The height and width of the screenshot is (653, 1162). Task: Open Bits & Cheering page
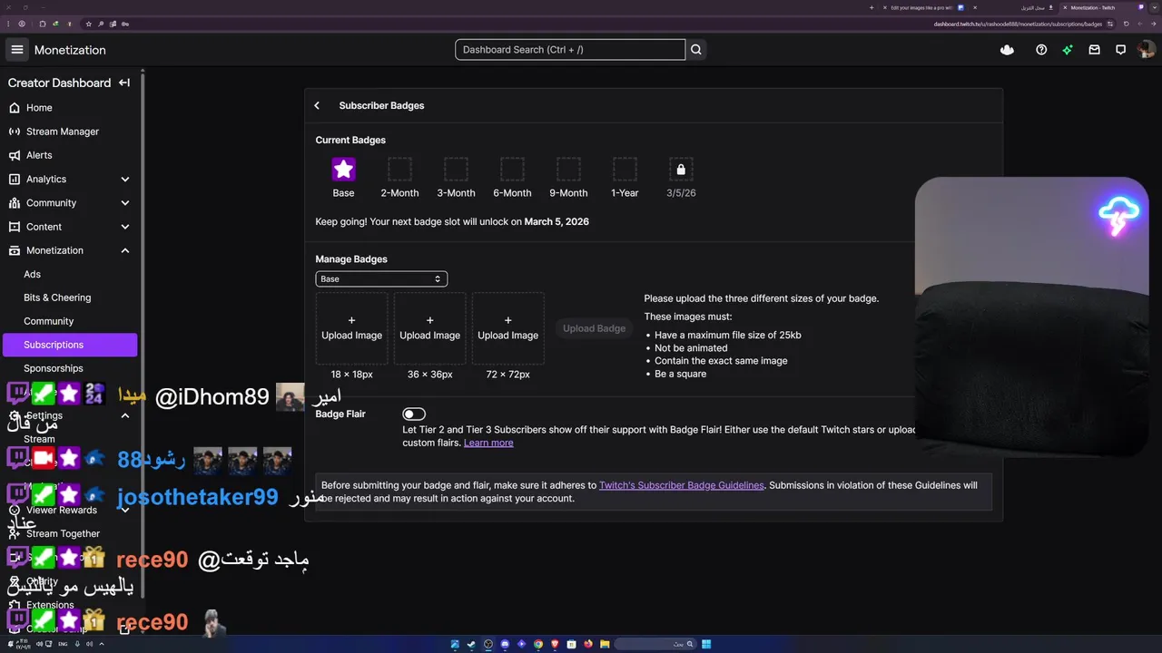click(57, 297)
